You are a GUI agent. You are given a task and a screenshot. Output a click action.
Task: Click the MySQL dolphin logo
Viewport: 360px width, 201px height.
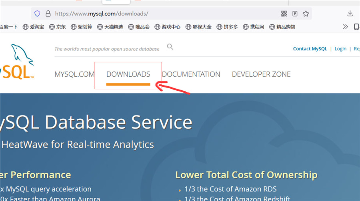click(17, 62)
